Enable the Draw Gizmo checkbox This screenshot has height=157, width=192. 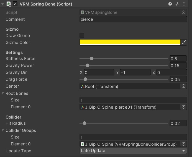82,35
